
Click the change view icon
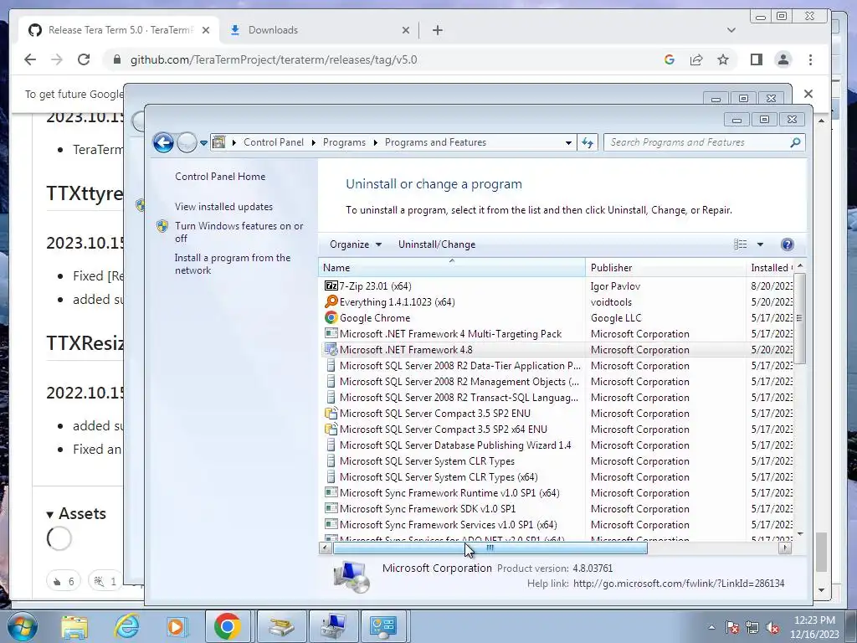click(740, 244)
